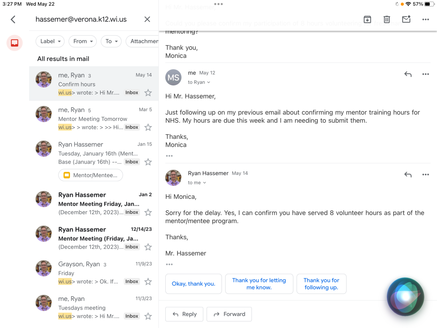
Task: Open more options in top toolbar
Action: [425, 19]
